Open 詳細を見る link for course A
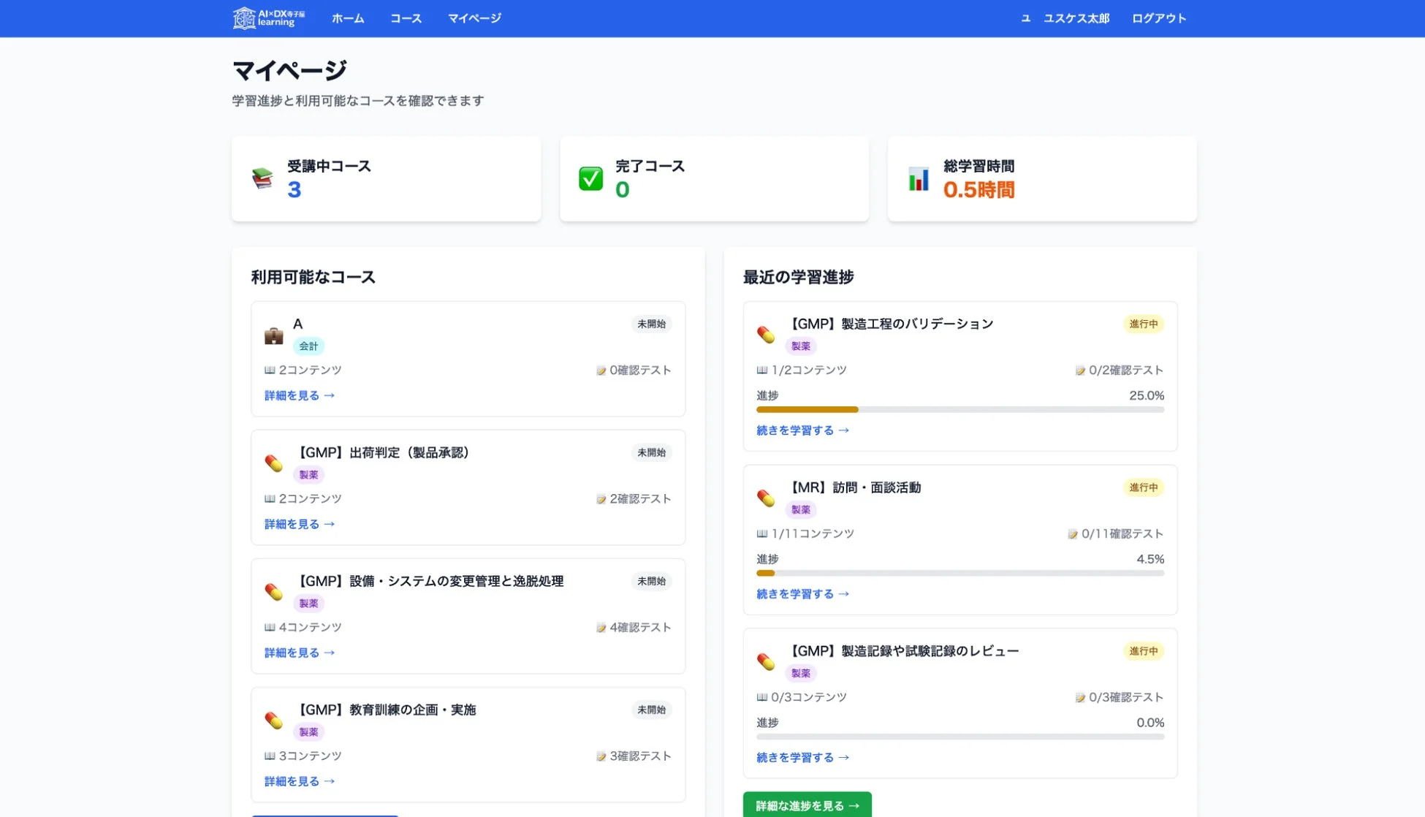Image resolution: width=1425 pixels, height=817 pixels. point(298,395)
